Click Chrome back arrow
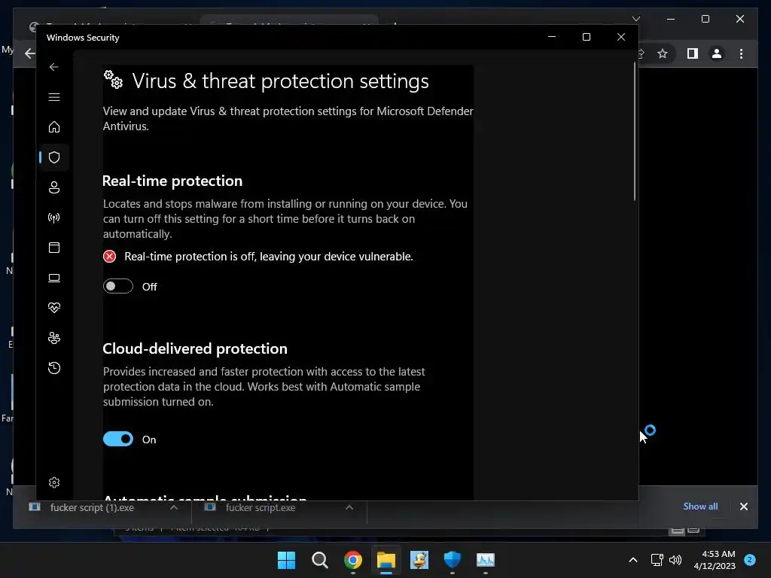 coord(30,53)
